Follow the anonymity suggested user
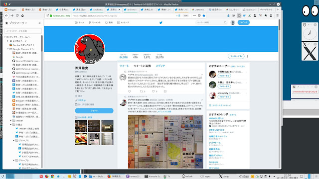 point(224,97)
